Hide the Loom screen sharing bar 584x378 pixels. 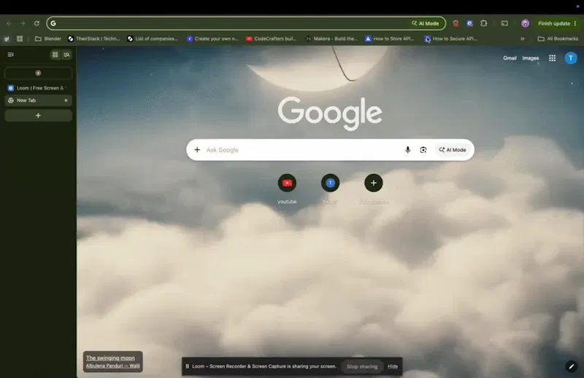point(393,366)
